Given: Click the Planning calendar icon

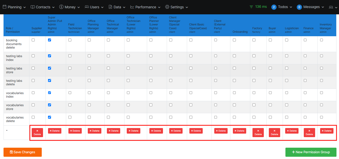Looking at the screenshot, I should click(5, 7).
